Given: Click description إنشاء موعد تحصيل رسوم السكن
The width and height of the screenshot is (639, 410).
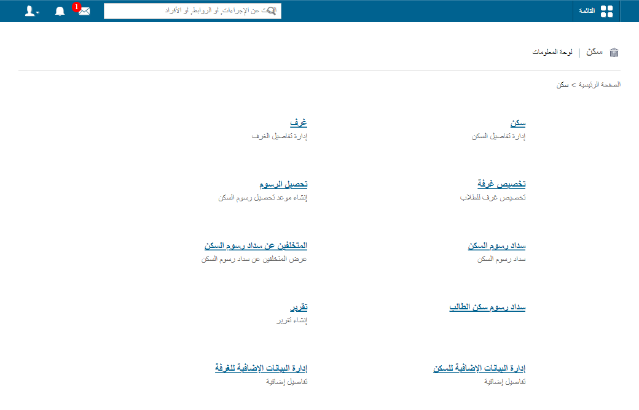Looking at the screenshot, I should 263,198.
